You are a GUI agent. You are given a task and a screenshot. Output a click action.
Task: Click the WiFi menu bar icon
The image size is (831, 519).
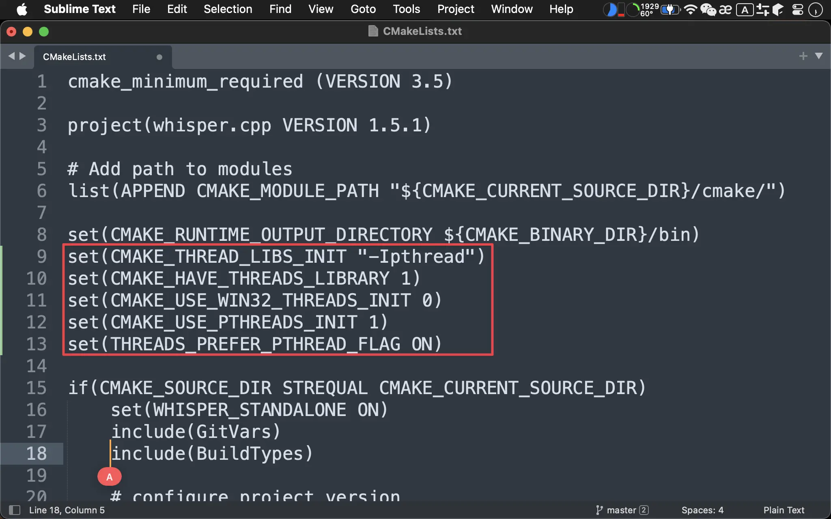coord(690,9)
